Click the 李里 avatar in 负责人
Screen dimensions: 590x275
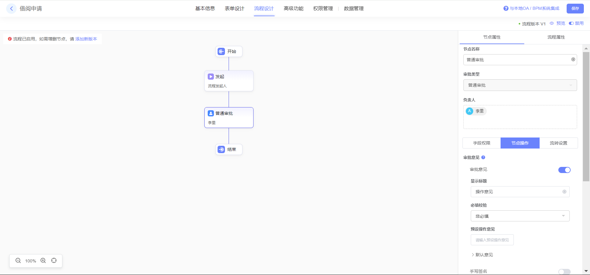[x=470, y=111]
